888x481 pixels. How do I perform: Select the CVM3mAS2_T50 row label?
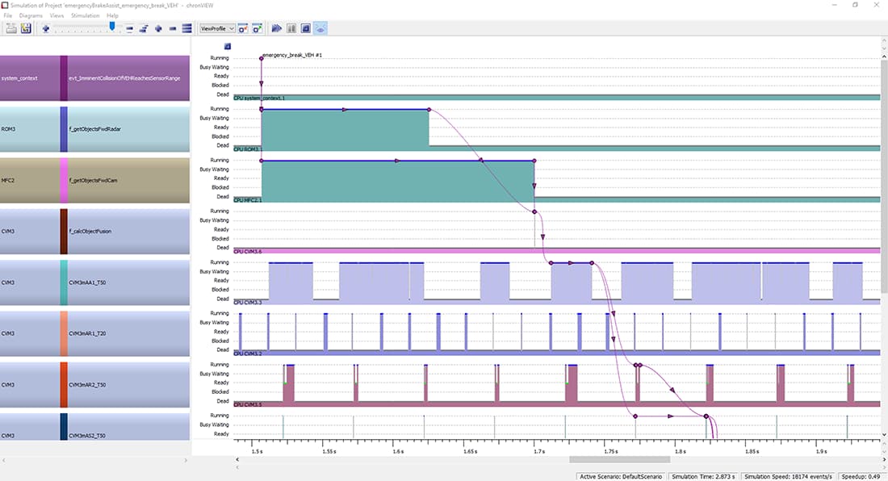click(87, 436)
